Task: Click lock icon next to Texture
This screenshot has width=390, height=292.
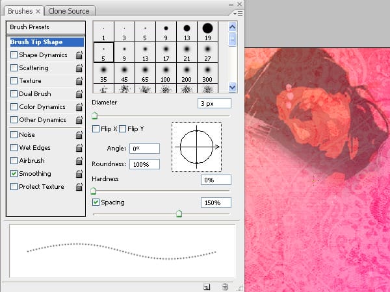Action: [79, 81]
